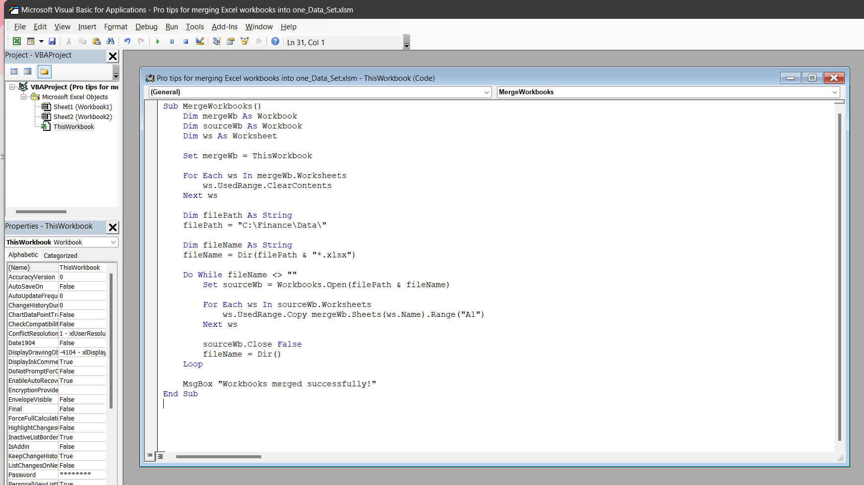Switch to the Alphabetic properties tab
The height and width of the screenshot is (485, 864).
23,255
